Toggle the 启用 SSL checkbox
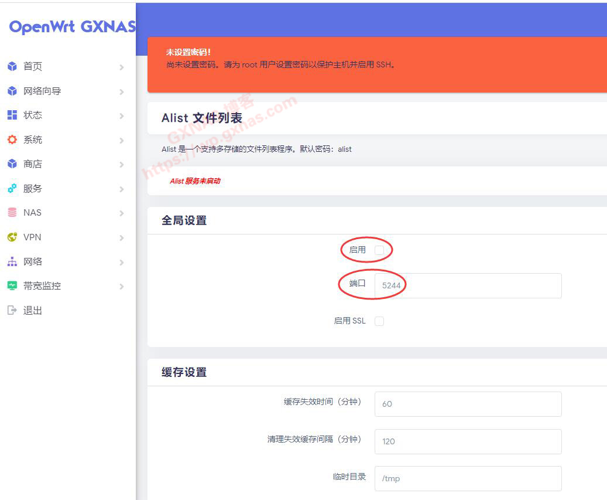Viewport: 607px width, 500px height. 379,321
